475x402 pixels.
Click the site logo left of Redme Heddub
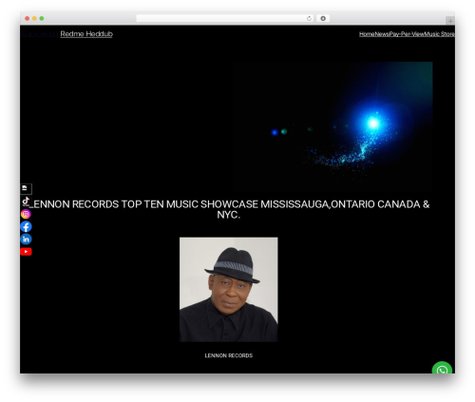coord(40,34)
